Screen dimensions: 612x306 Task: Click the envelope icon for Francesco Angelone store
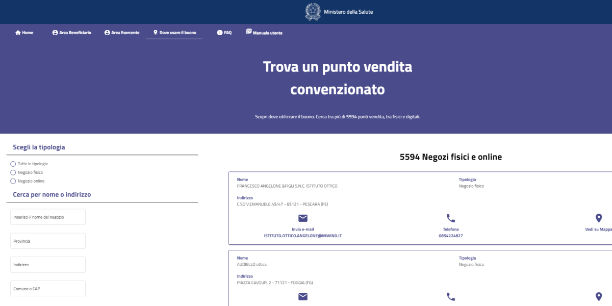click(303, 218)
